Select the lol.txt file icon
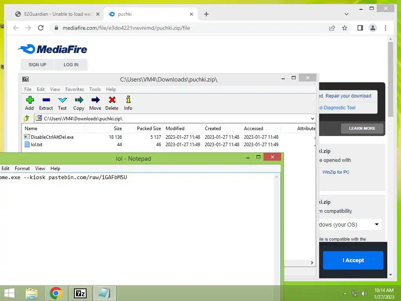The image size is (401, 301). tap(27, 144)
